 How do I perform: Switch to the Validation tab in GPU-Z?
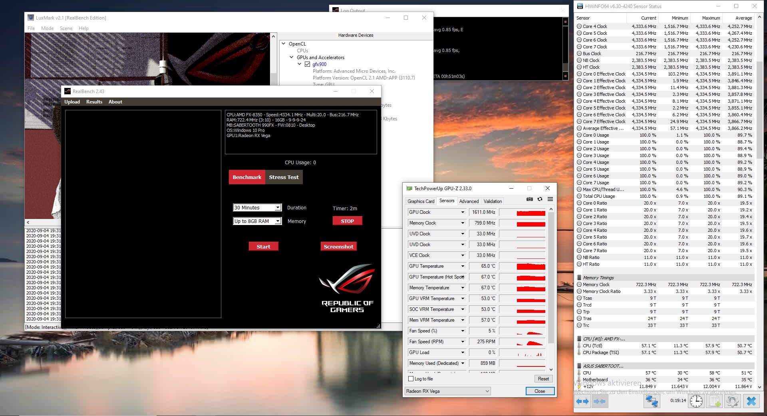[x=493, y=201]
